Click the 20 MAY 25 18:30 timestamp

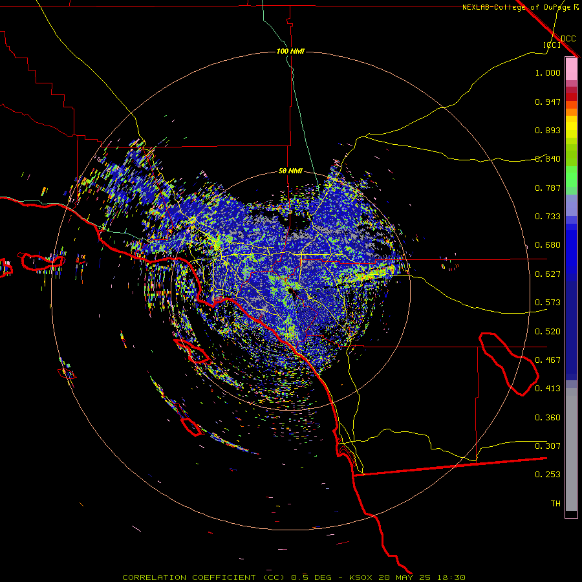point(422,577)
